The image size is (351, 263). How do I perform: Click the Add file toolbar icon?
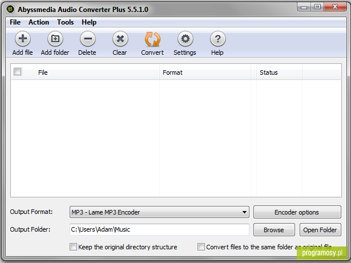pos(23,39)
